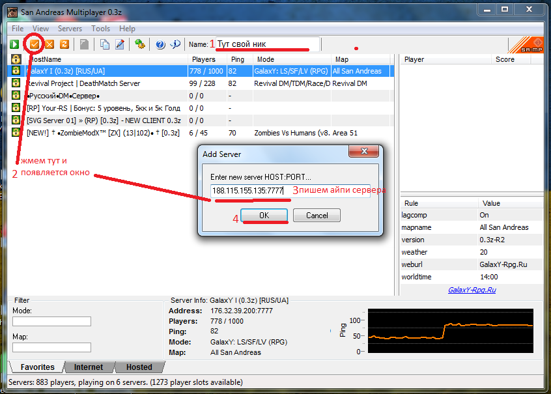This screenshot has width=551, height=394.
Task: Click the "778 / 1000" players cell in list
Action: [206, 71]
